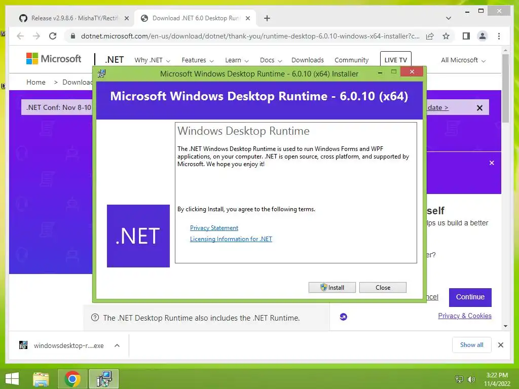The width and height of the screenshot is (519, 389).
Task: Open Chrome tab search dropdown
Action: coord(448,18)
